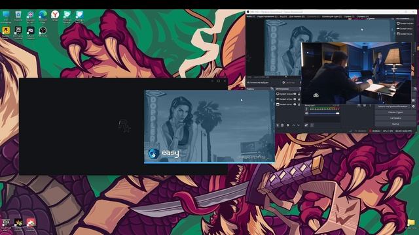Adjust the OBS mixer volume slider

pyautogui.click(x=324, y=113)
